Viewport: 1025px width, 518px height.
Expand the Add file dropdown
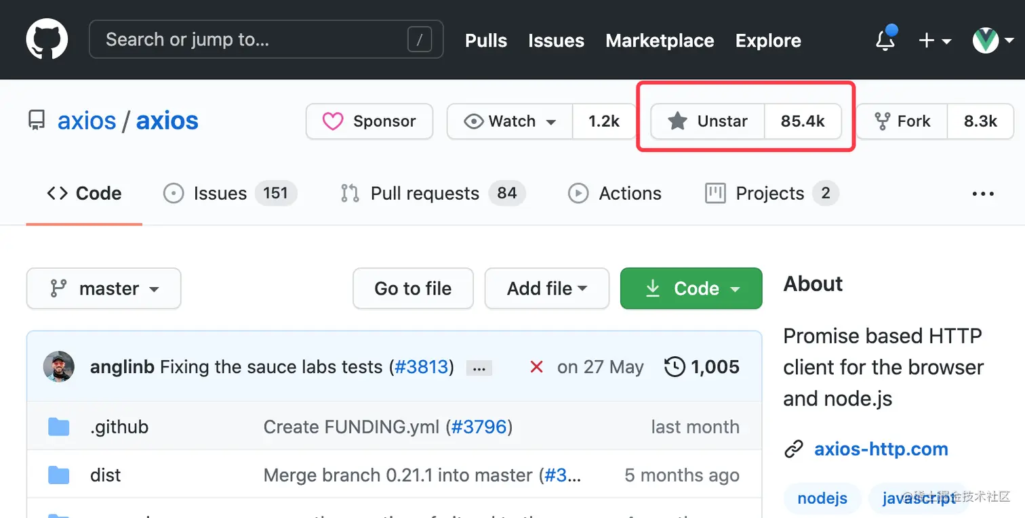coord(546,288)
